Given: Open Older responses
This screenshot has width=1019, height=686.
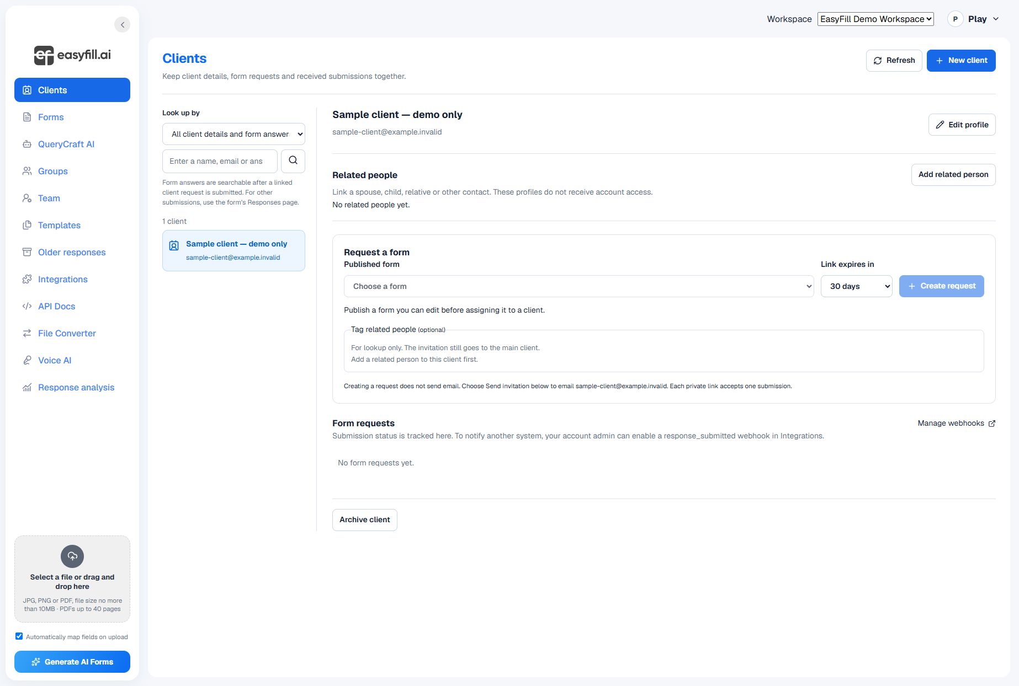Looking at the screenshot, I should pyautogui.click(x=72, y=252).
